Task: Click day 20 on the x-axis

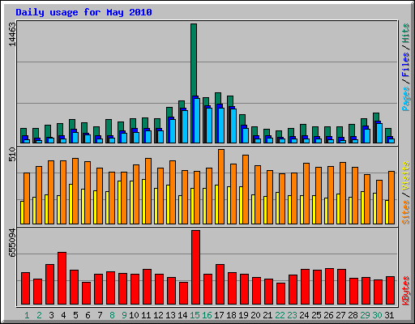Action: [255, 315]
